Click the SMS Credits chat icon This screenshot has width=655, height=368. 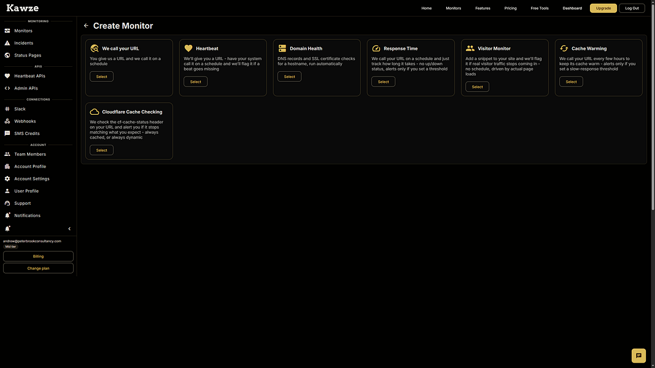tap(7, 134)
